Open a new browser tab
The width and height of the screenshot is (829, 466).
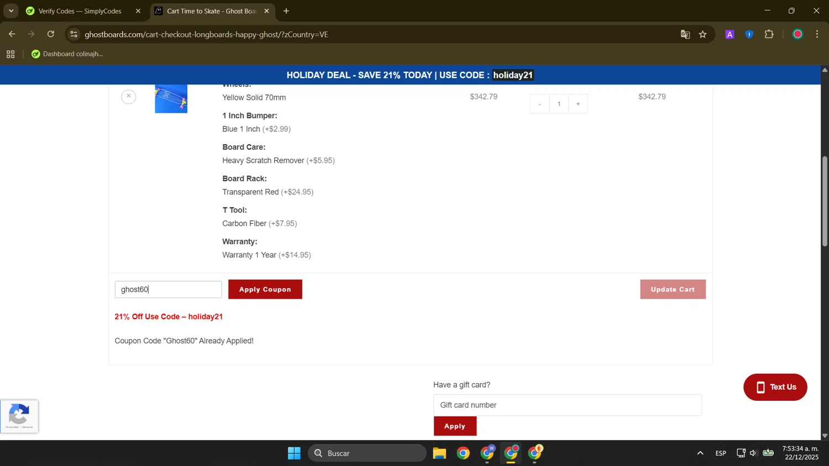click(286, 11)
